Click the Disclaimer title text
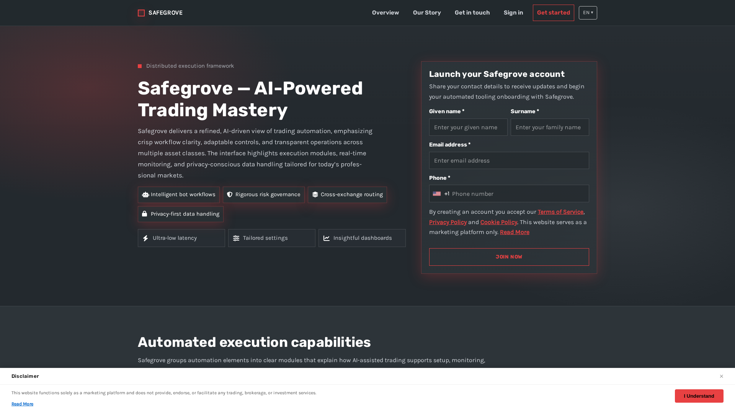The height and width of the screenshot is (413, 735). [25, 376]
